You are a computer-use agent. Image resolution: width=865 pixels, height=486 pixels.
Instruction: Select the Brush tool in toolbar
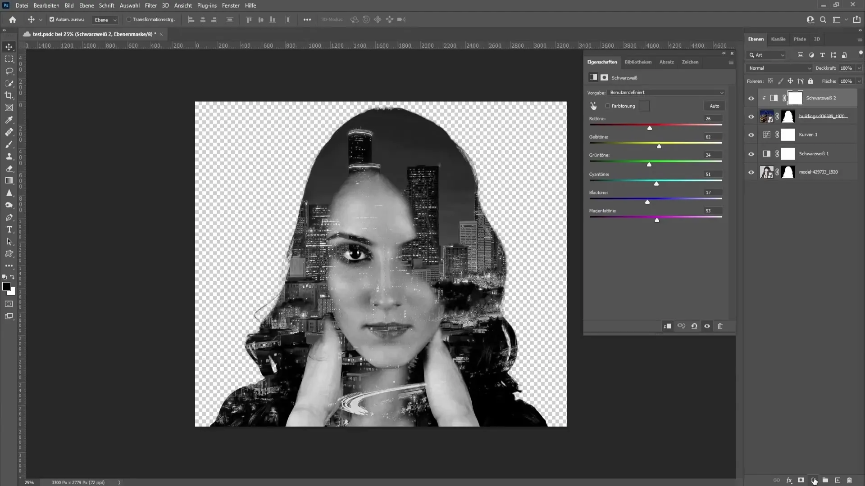tap(9, 144)
